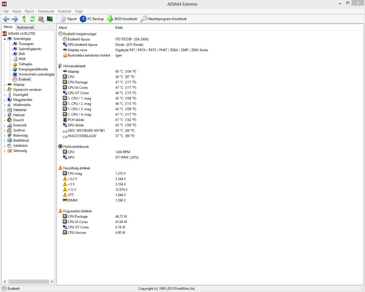Click the Adatbázis tree icon
This screenshot has height=292, width=365.
[10, 146]
